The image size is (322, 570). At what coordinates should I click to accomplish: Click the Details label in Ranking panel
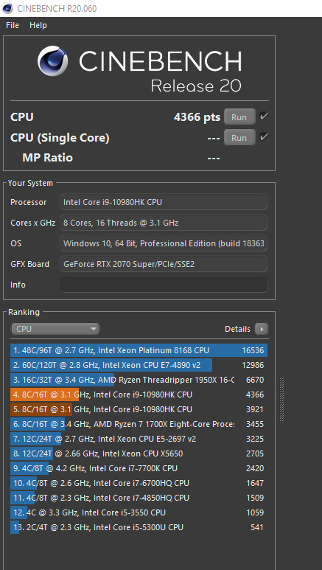coord(237,329)
